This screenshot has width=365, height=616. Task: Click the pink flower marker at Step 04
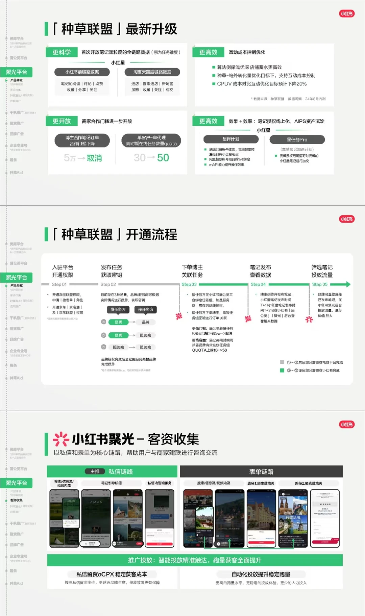(x=248, y=318)
